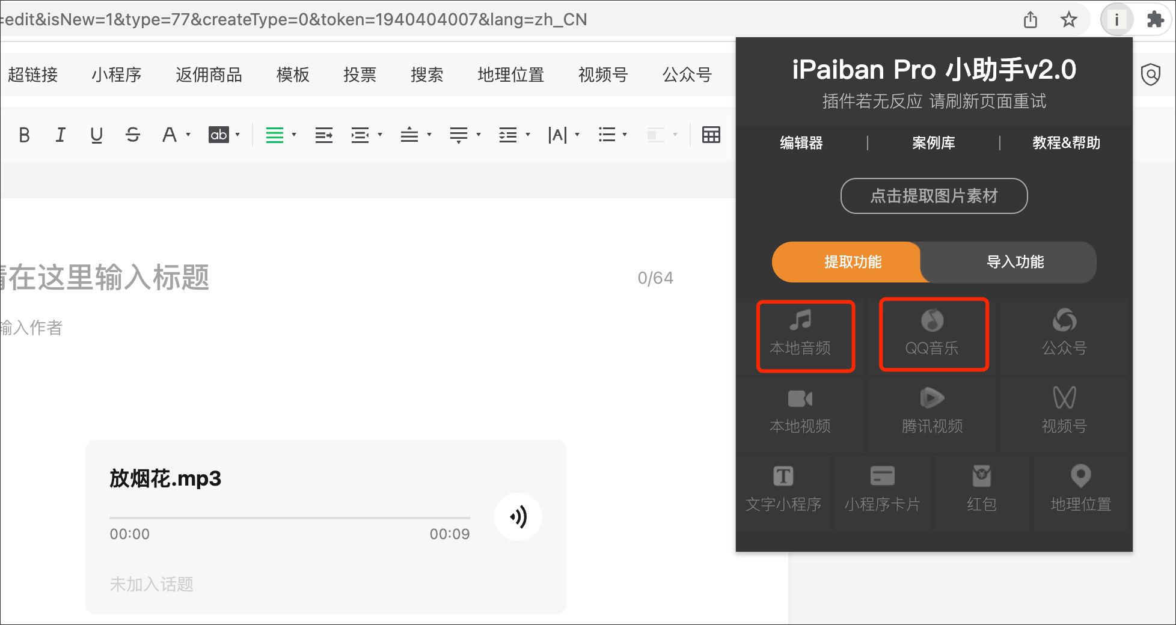This screenshot has height=625, width=1176.
Task: Toggle italic text formatting
Action: click(x=60, y=135)
